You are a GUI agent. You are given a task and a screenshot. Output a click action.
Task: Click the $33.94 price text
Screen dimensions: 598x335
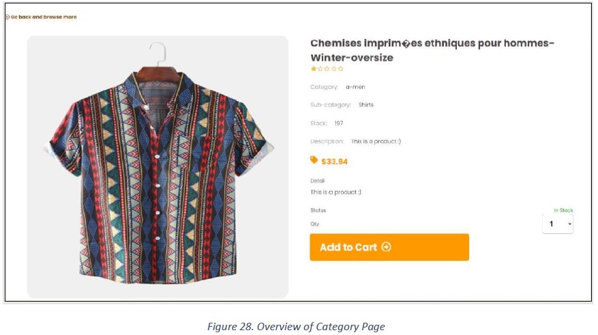click(335, 162)
